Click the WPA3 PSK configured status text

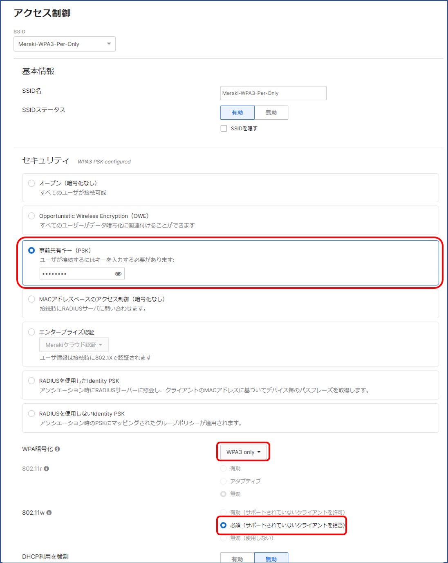[104, 162]
